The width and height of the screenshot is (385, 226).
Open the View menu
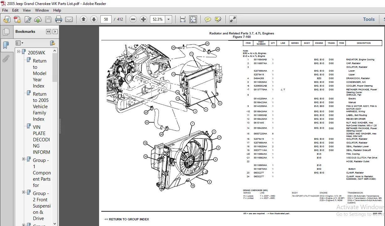(x=27, y=10)
